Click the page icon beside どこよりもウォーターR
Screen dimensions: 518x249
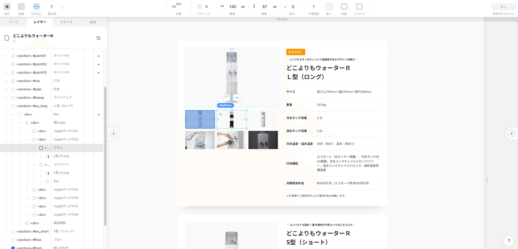[x=7, y=38]
